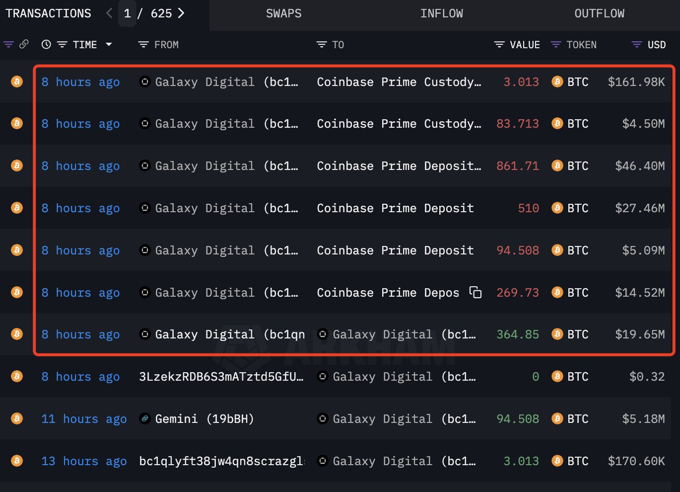The image size is (680, 492).
Task: Switch to the SWAPS tab
Action: coord(283,14)
